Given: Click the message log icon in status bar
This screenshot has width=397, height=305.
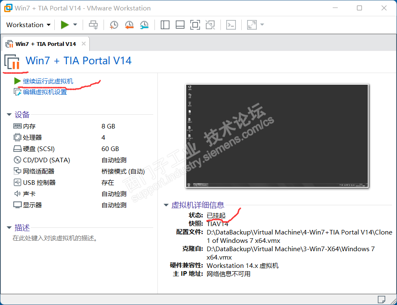Looking at the screenshot, I should [381, 300].
